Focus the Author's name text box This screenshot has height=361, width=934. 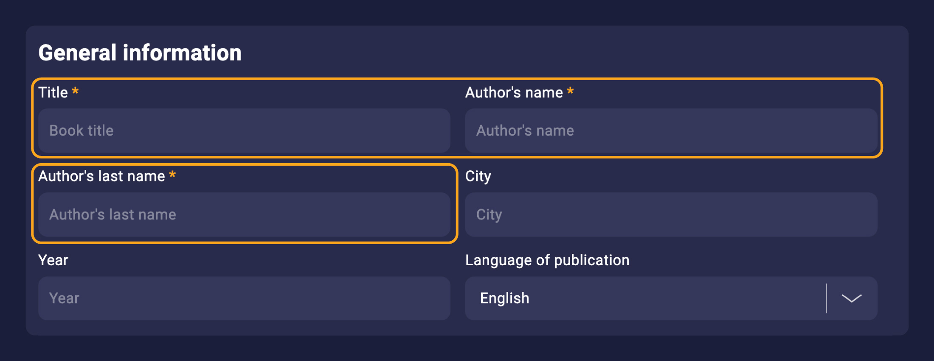[671, 131]
